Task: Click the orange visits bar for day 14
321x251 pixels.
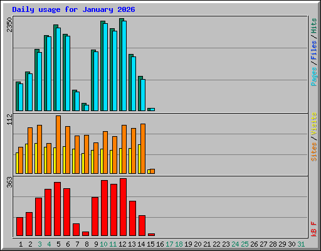Action: tap(143, 149)
